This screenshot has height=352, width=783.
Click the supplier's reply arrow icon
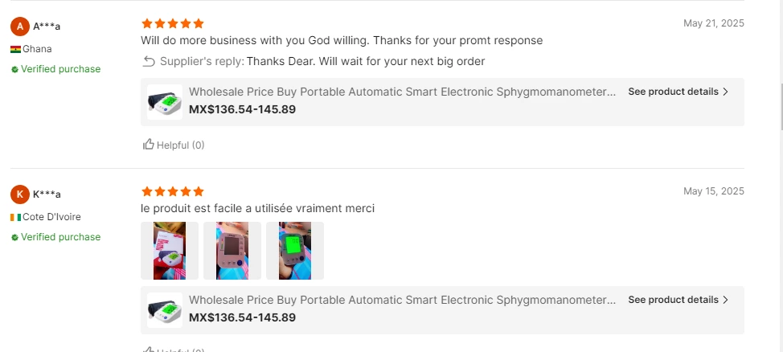pos(149,61)
